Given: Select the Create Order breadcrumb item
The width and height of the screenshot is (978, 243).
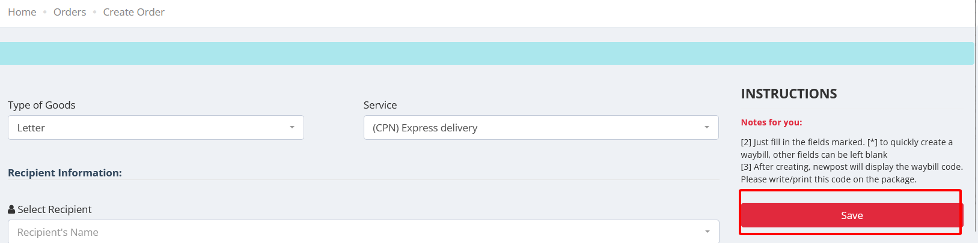Looking at the screenshot, I should [133, 12].
